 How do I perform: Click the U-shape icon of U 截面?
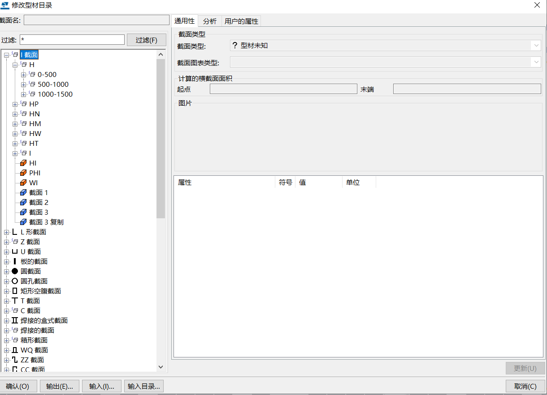(15, 251)
